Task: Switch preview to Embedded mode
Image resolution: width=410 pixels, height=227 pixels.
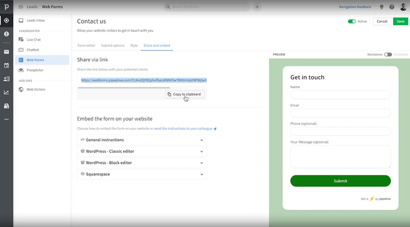Action: click(x=387, y=54)
